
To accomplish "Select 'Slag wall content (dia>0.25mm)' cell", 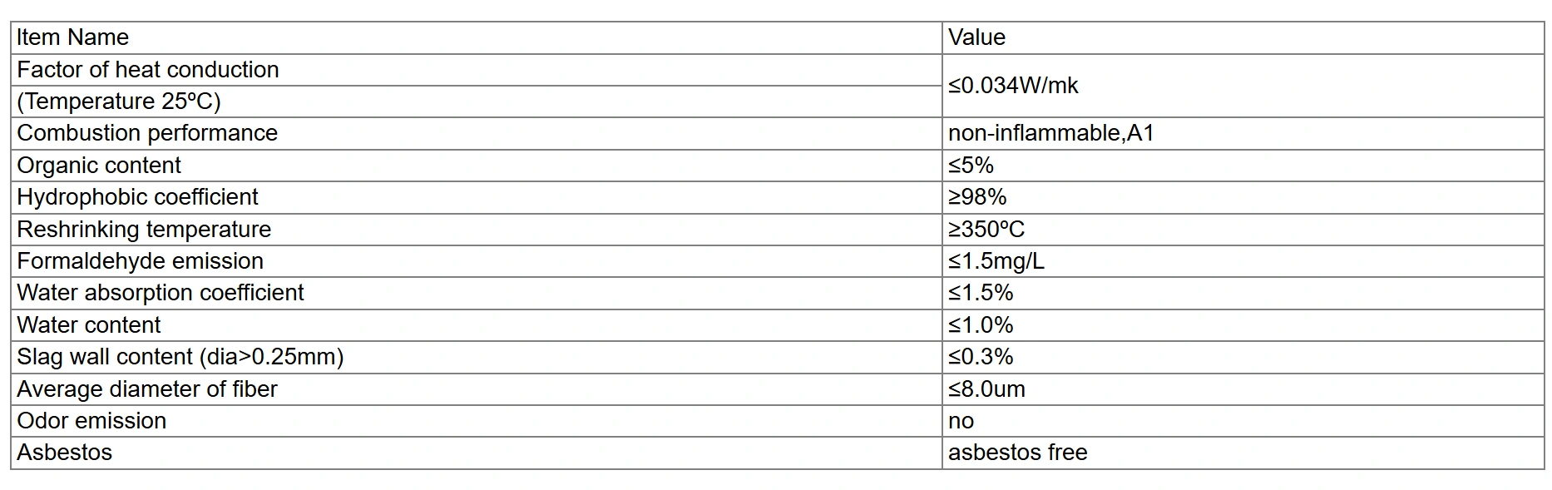I will [180, 357].
